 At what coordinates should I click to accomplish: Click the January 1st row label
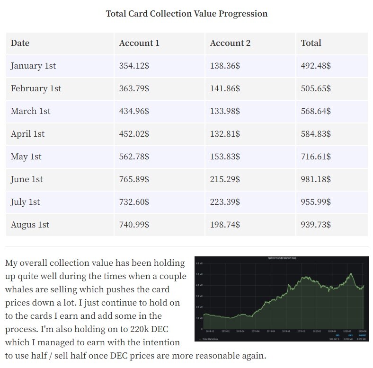(x=33, y=66)
